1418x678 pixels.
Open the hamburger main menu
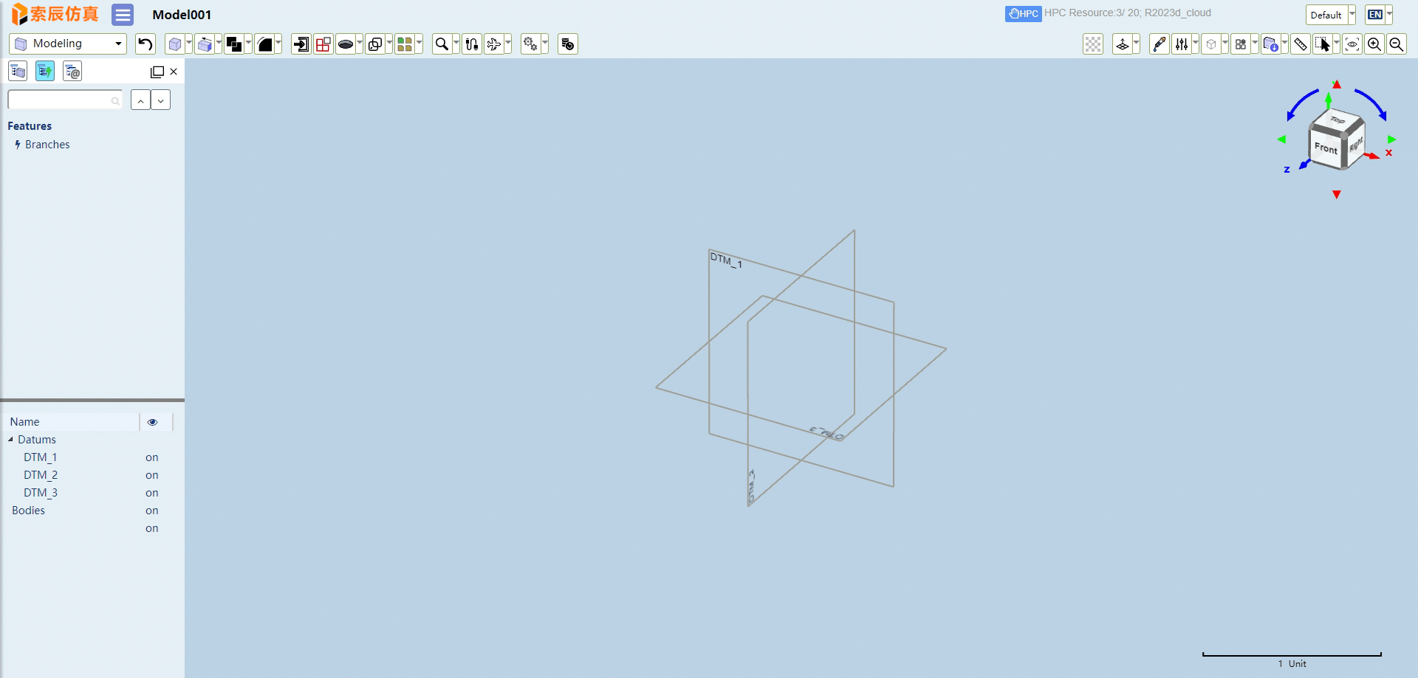(x=123, y=15)
